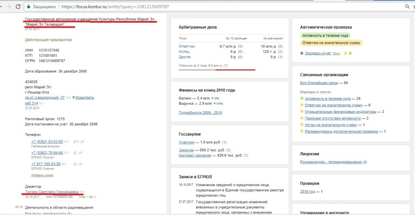Click document icon before Экспресс-отчёт
The width and height of the screenshot is (415, 215).
click(x=302, y=53)
